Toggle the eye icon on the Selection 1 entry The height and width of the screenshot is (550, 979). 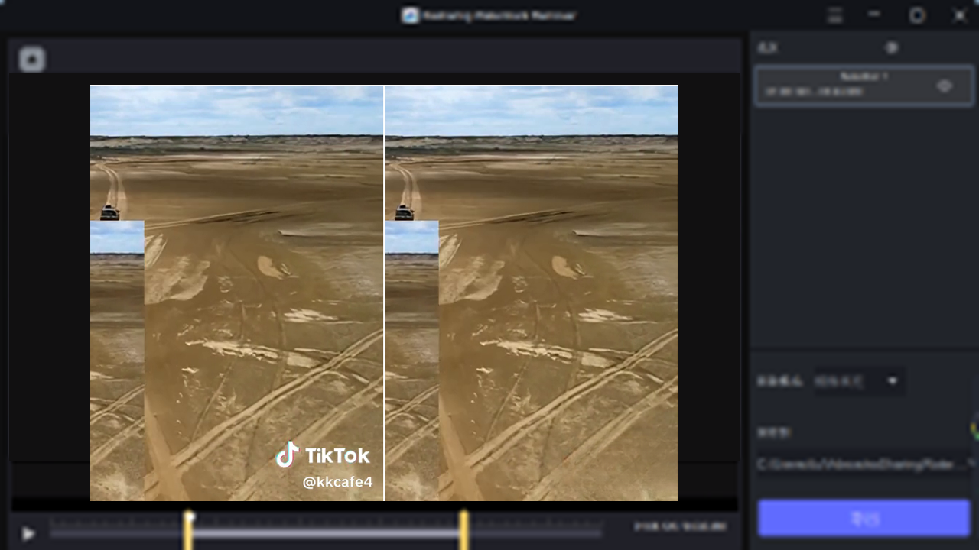(x=945, y=86)
